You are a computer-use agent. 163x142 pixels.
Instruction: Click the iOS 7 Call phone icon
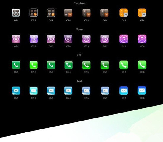[124, 65]
